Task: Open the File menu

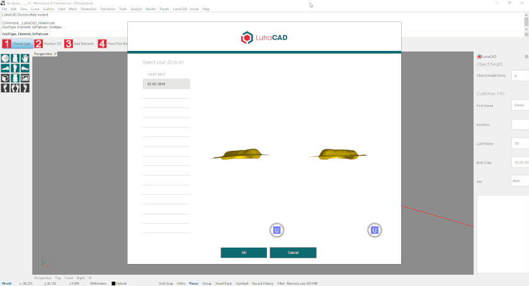Action: point(4,9)
